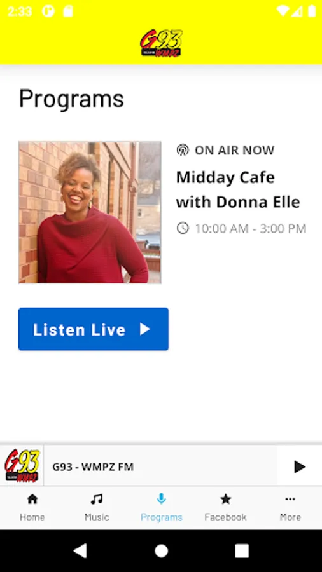Tap the Android recent apps square

[x=242, y=551]
